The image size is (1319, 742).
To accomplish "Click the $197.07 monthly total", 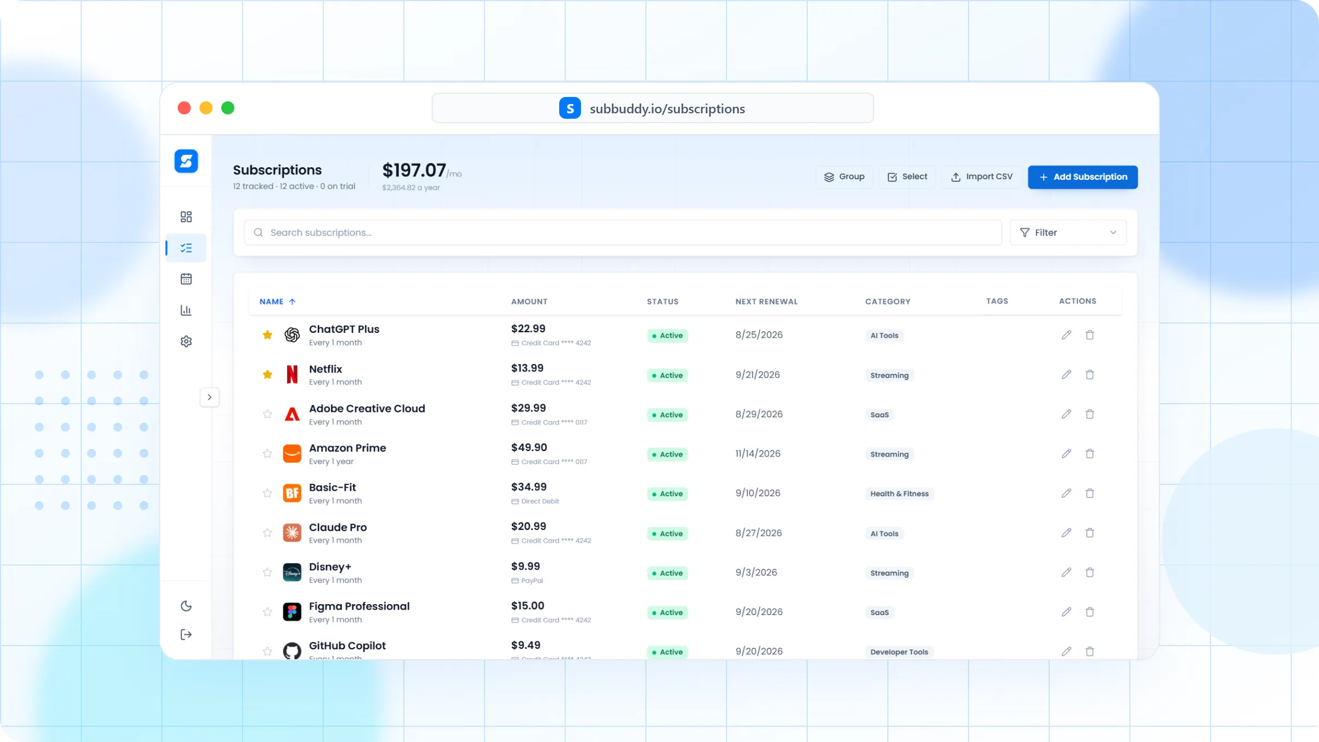I will pos(414,171).
